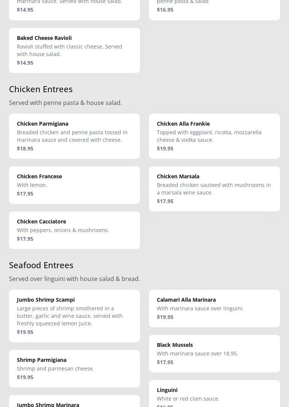The image size is (289, 407).
Task: Open Chicken Cacciatore item details
Action: [x=74, y=230]
